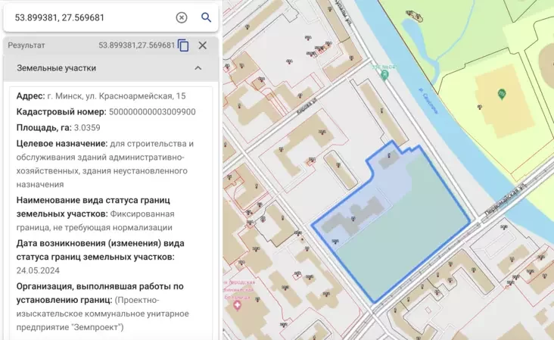The height and width of the screenshot is (340, 554).
Task: Collapse the Земельные участки section
Action: [x=198, y=68]
